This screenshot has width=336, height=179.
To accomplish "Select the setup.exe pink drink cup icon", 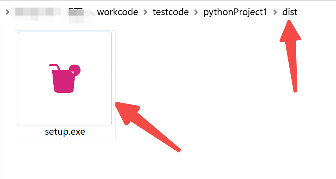I will (65, 78).
